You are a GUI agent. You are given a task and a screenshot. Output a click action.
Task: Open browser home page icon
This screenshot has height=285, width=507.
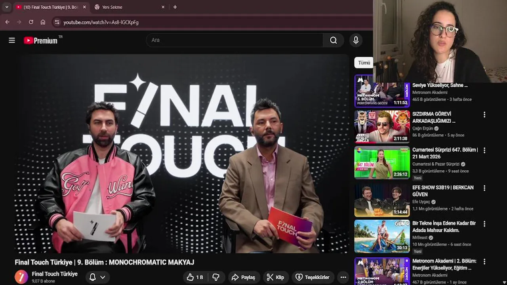coord(43,22)
